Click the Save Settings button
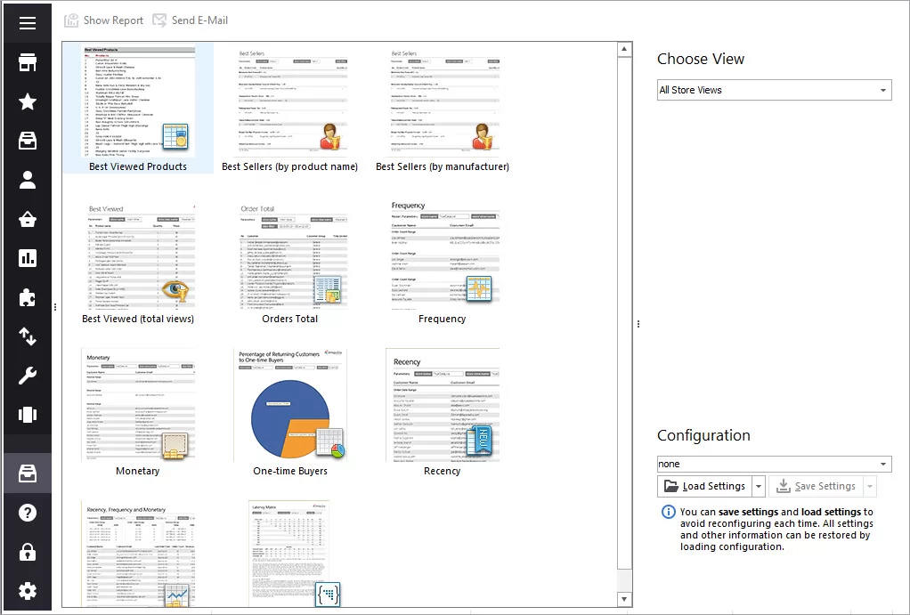Image resolution: width=910 pixels, height=615 pixels. point(816,486)
